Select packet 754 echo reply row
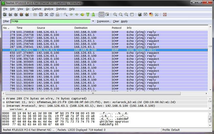The height and width of the screenshot is (134, 214). (x=105, y=62)
